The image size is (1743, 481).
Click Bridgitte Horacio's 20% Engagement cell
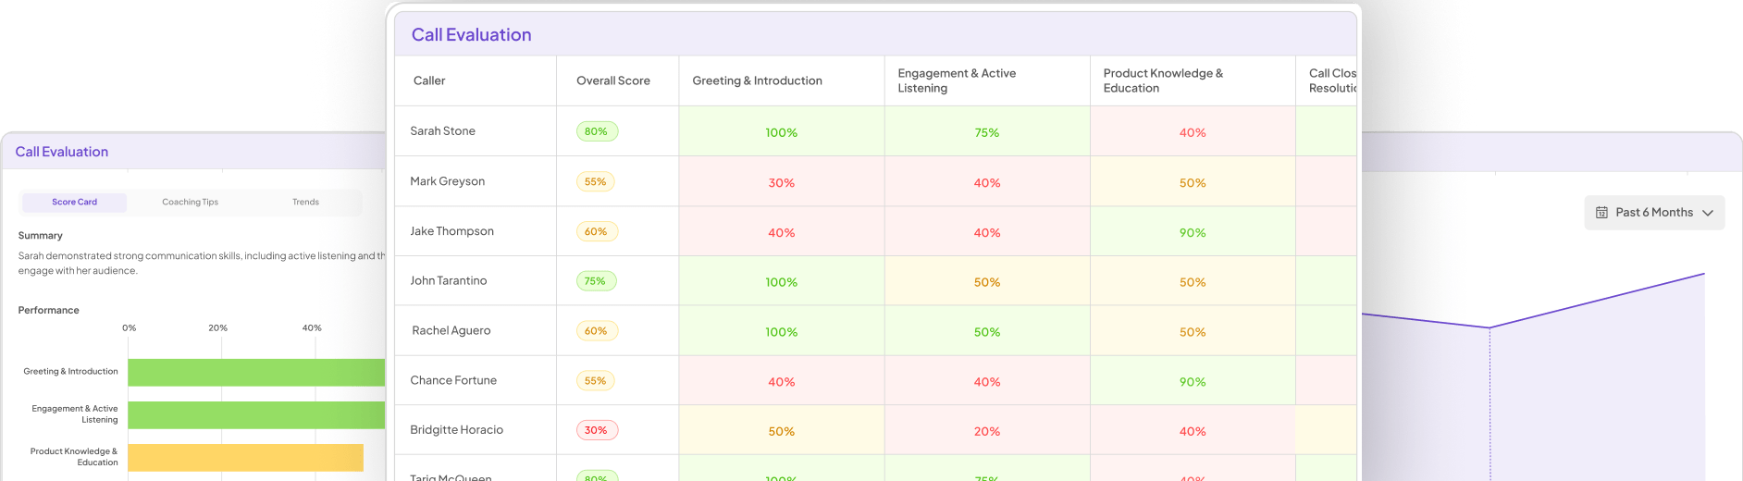click(987, 431)
